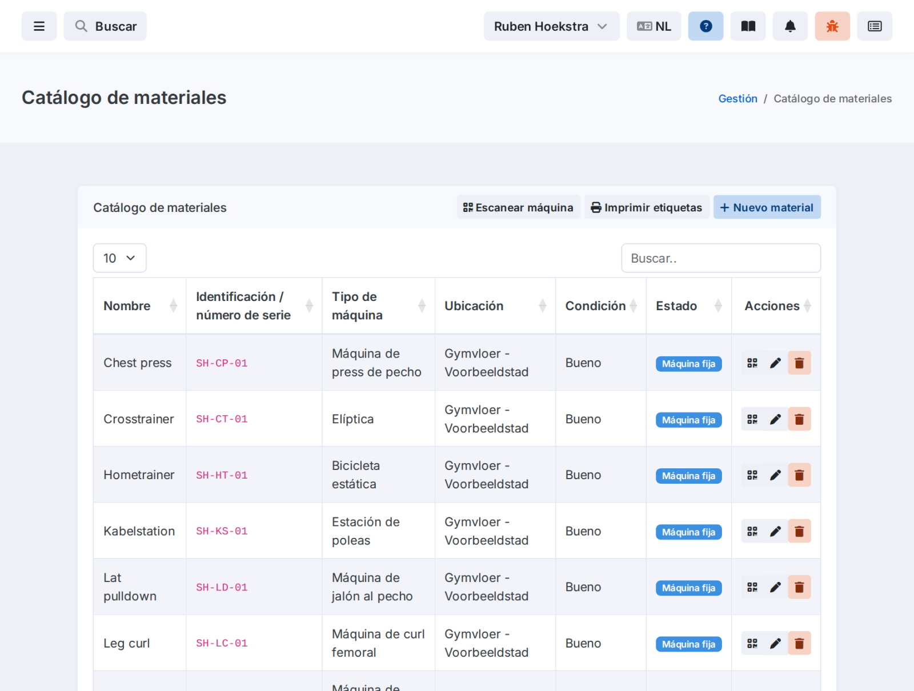Open the top bar Buscar search
Viewport: 914px width, 691px height.
[105, 26]
